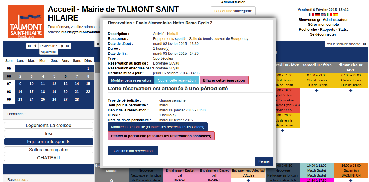Open the Salles municipales domain
The image size is (369, 182).
pos(49,150)
